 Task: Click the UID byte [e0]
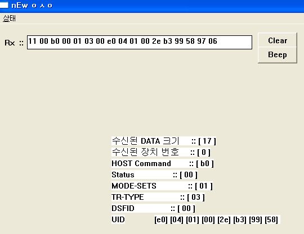pyautogui.click(x=160, y=220)
